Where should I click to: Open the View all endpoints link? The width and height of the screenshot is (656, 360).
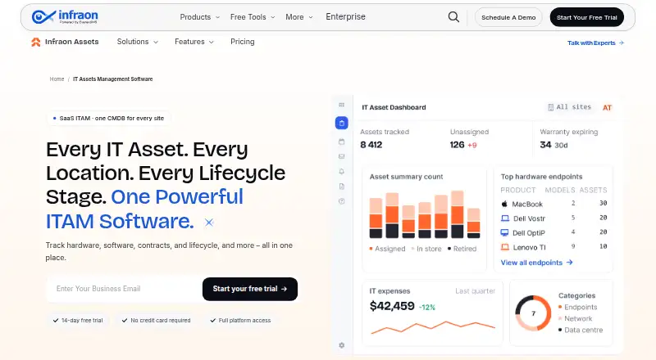point(537,263)
